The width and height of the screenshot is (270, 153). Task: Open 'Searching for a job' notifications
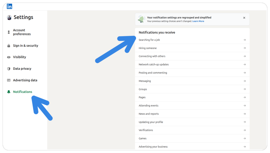(192, 40)
